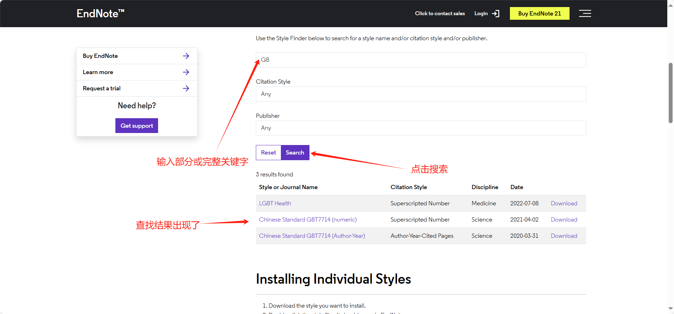Image resolution: width=674 pixels, height=314 pixels.
Task: Click the login arrow icon
Action: 496,13
